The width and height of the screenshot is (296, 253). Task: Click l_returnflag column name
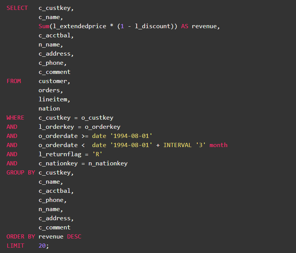(x=60, y=154)
